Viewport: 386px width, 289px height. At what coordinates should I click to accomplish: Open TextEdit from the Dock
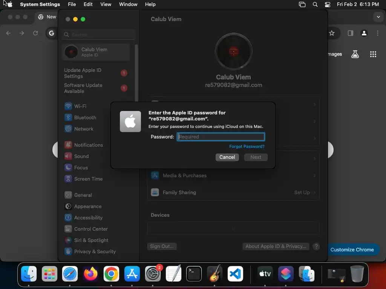pos(173,274)
